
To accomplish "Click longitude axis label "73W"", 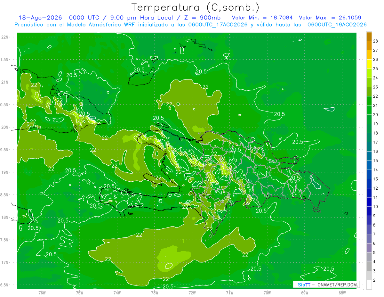I will coord(155,293).
